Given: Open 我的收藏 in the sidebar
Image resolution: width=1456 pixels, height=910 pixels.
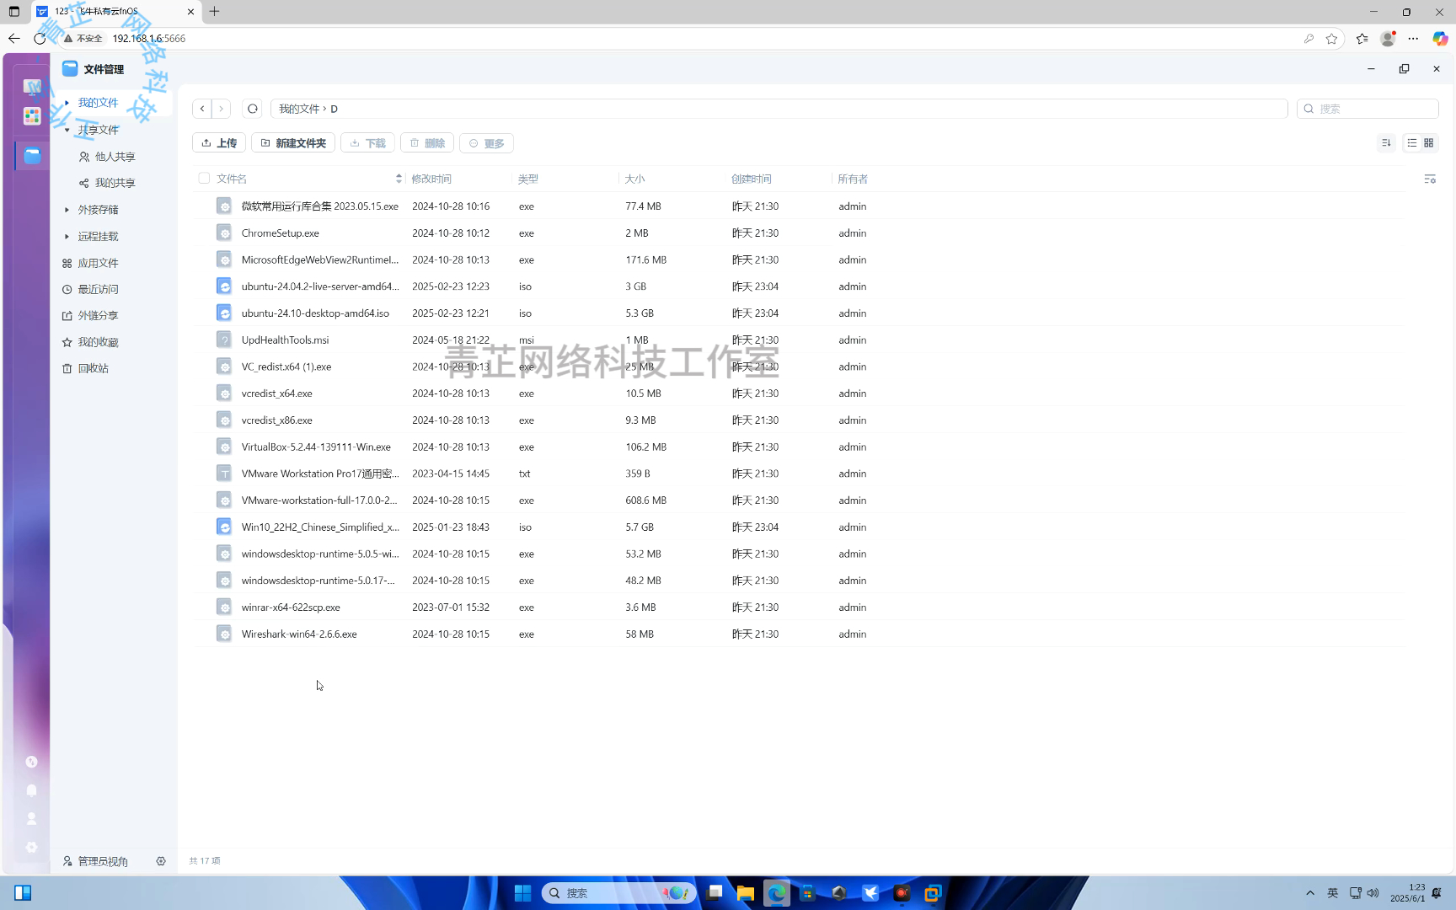Looking at the screenshot, I should coord(98,343).
